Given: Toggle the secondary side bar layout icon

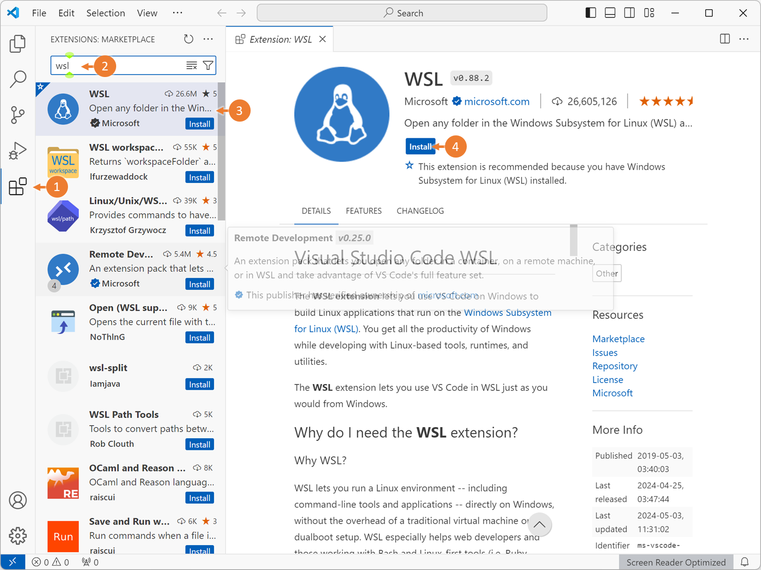Looking at the screenshot, I should [630, 13].
